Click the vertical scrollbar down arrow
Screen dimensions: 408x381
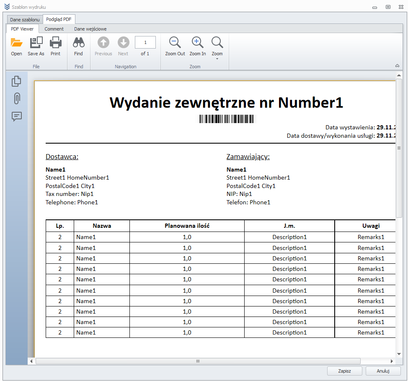pos(399,354)
